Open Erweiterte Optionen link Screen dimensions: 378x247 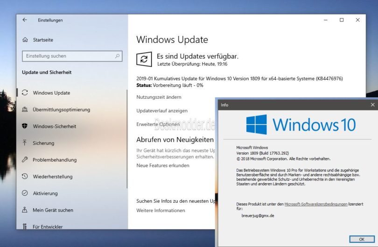(x=158, y=124)
